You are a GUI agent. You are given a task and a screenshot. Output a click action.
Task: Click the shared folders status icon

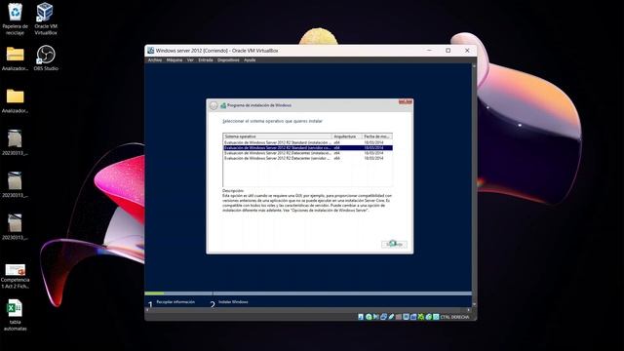coord(399,317)
